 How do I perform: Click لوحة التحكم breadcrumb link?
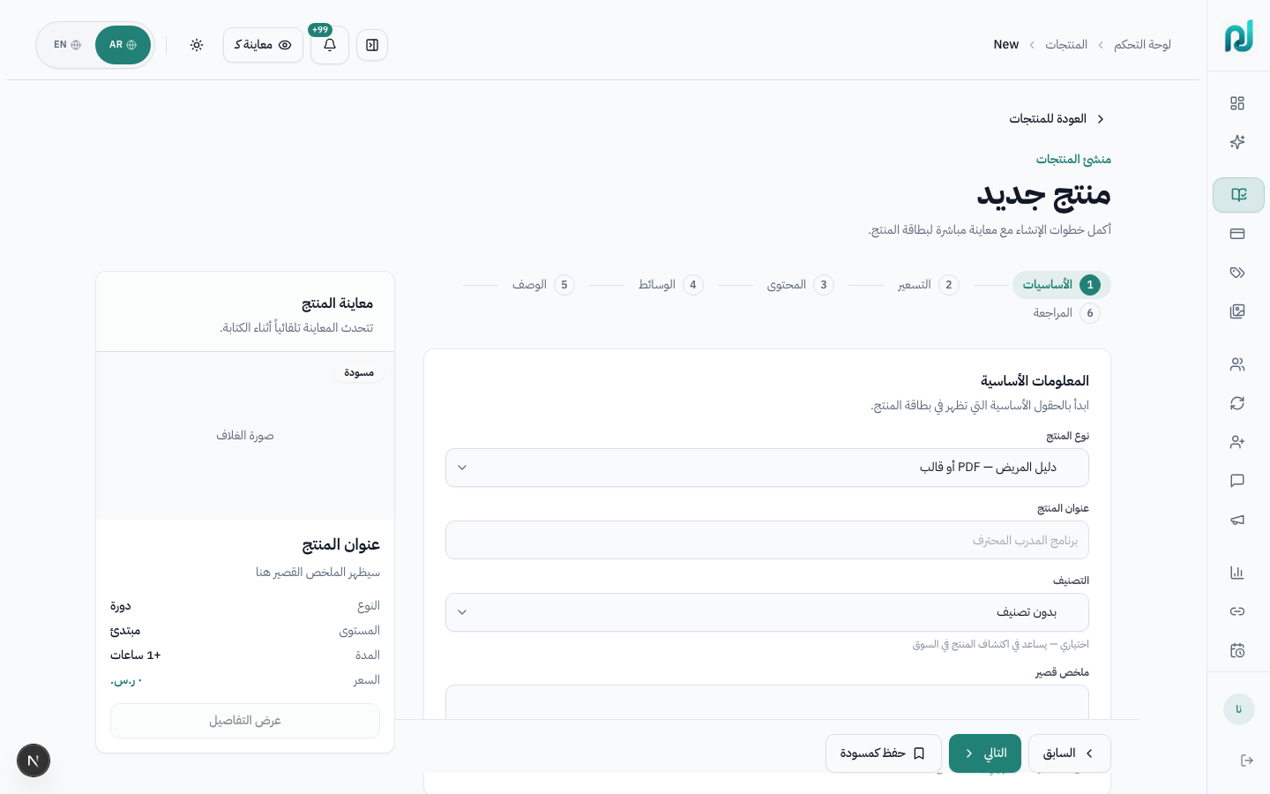point(1142,45)
